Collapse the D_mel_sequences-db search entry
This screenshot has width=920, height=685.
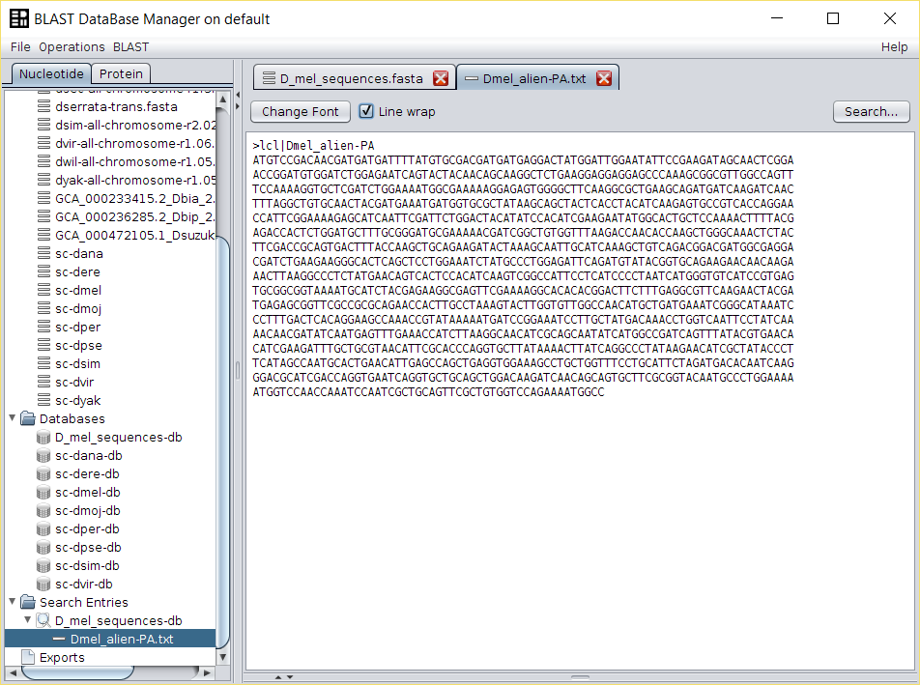click(28, 621)
